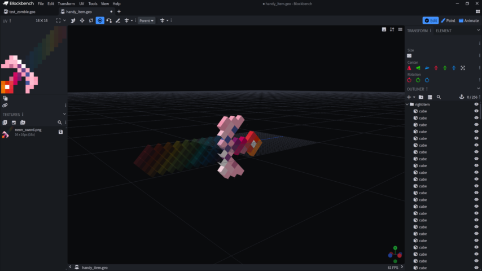
Task: Click the Edit mode button
Action: click(430, 21)
